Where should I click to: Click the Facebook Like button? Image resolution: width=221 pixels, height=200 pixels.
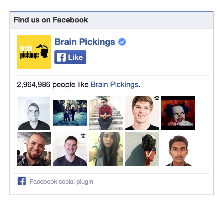[70, 57]
